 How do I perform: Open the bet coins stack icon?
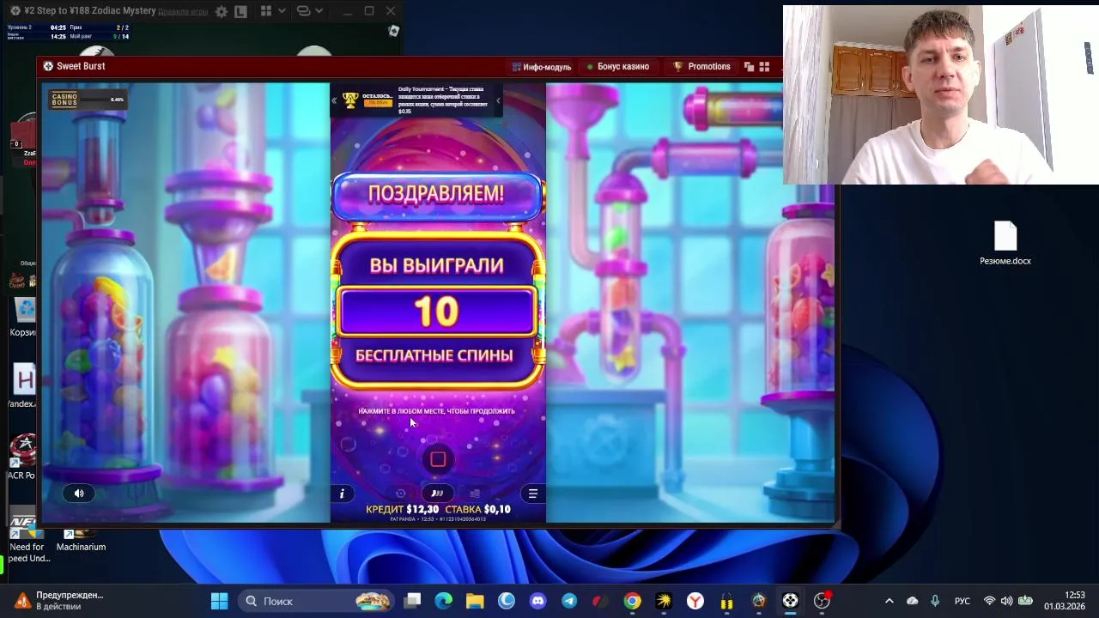pos(475,494)
